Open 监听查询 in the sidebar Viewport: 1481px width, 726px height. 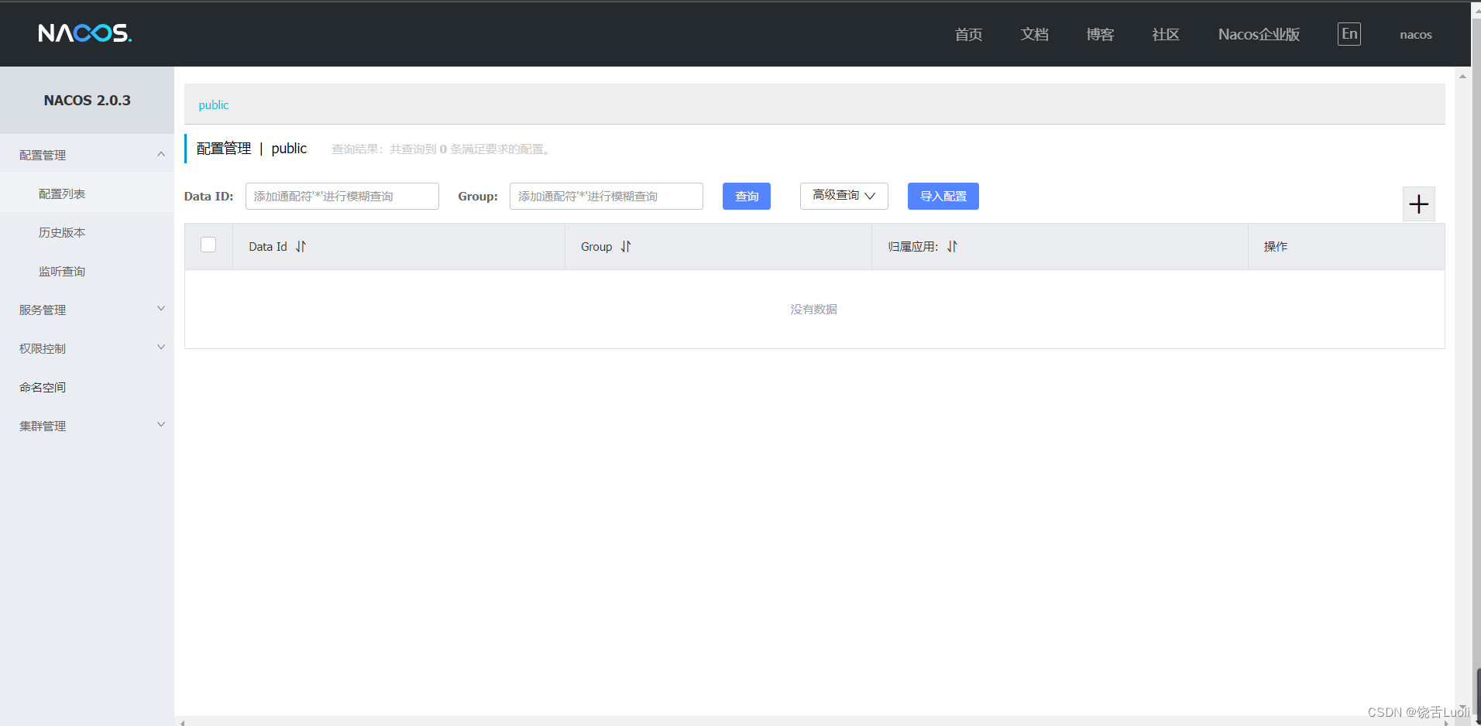click(x=87, y=271)
